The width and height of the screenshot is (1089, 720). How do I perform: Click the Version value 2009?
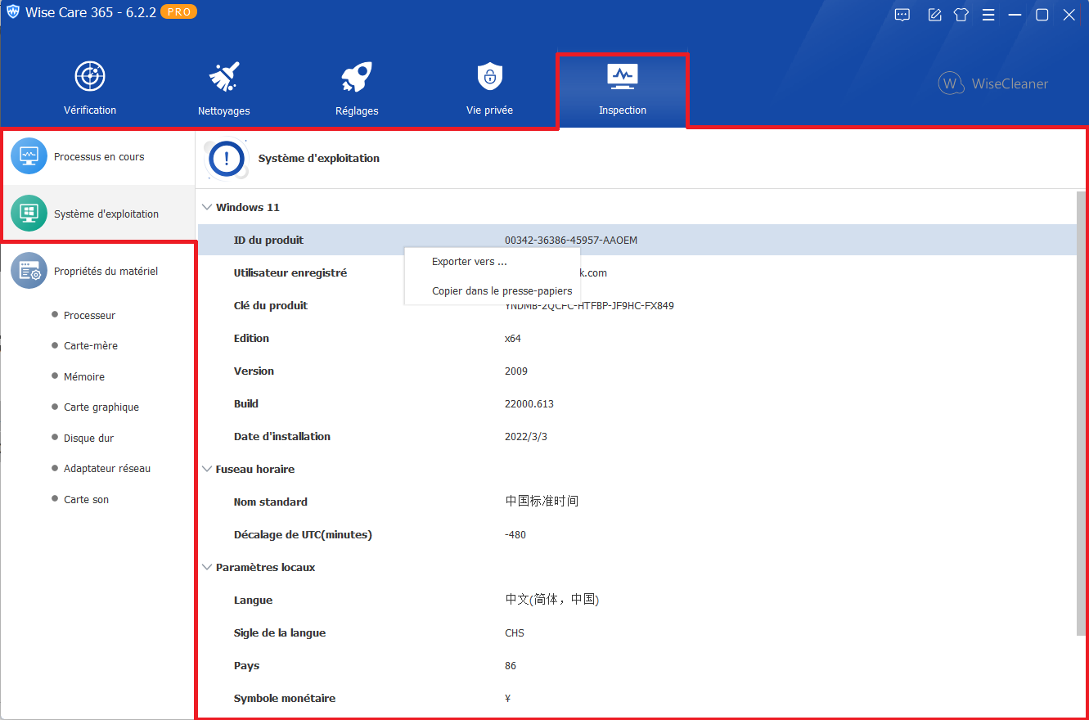[x=516, y=371]
